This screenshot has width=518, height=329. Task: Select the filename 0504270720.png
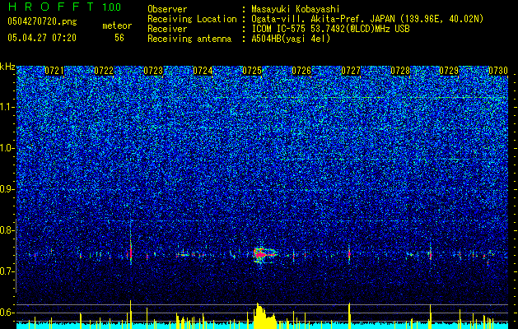[42, 22]
